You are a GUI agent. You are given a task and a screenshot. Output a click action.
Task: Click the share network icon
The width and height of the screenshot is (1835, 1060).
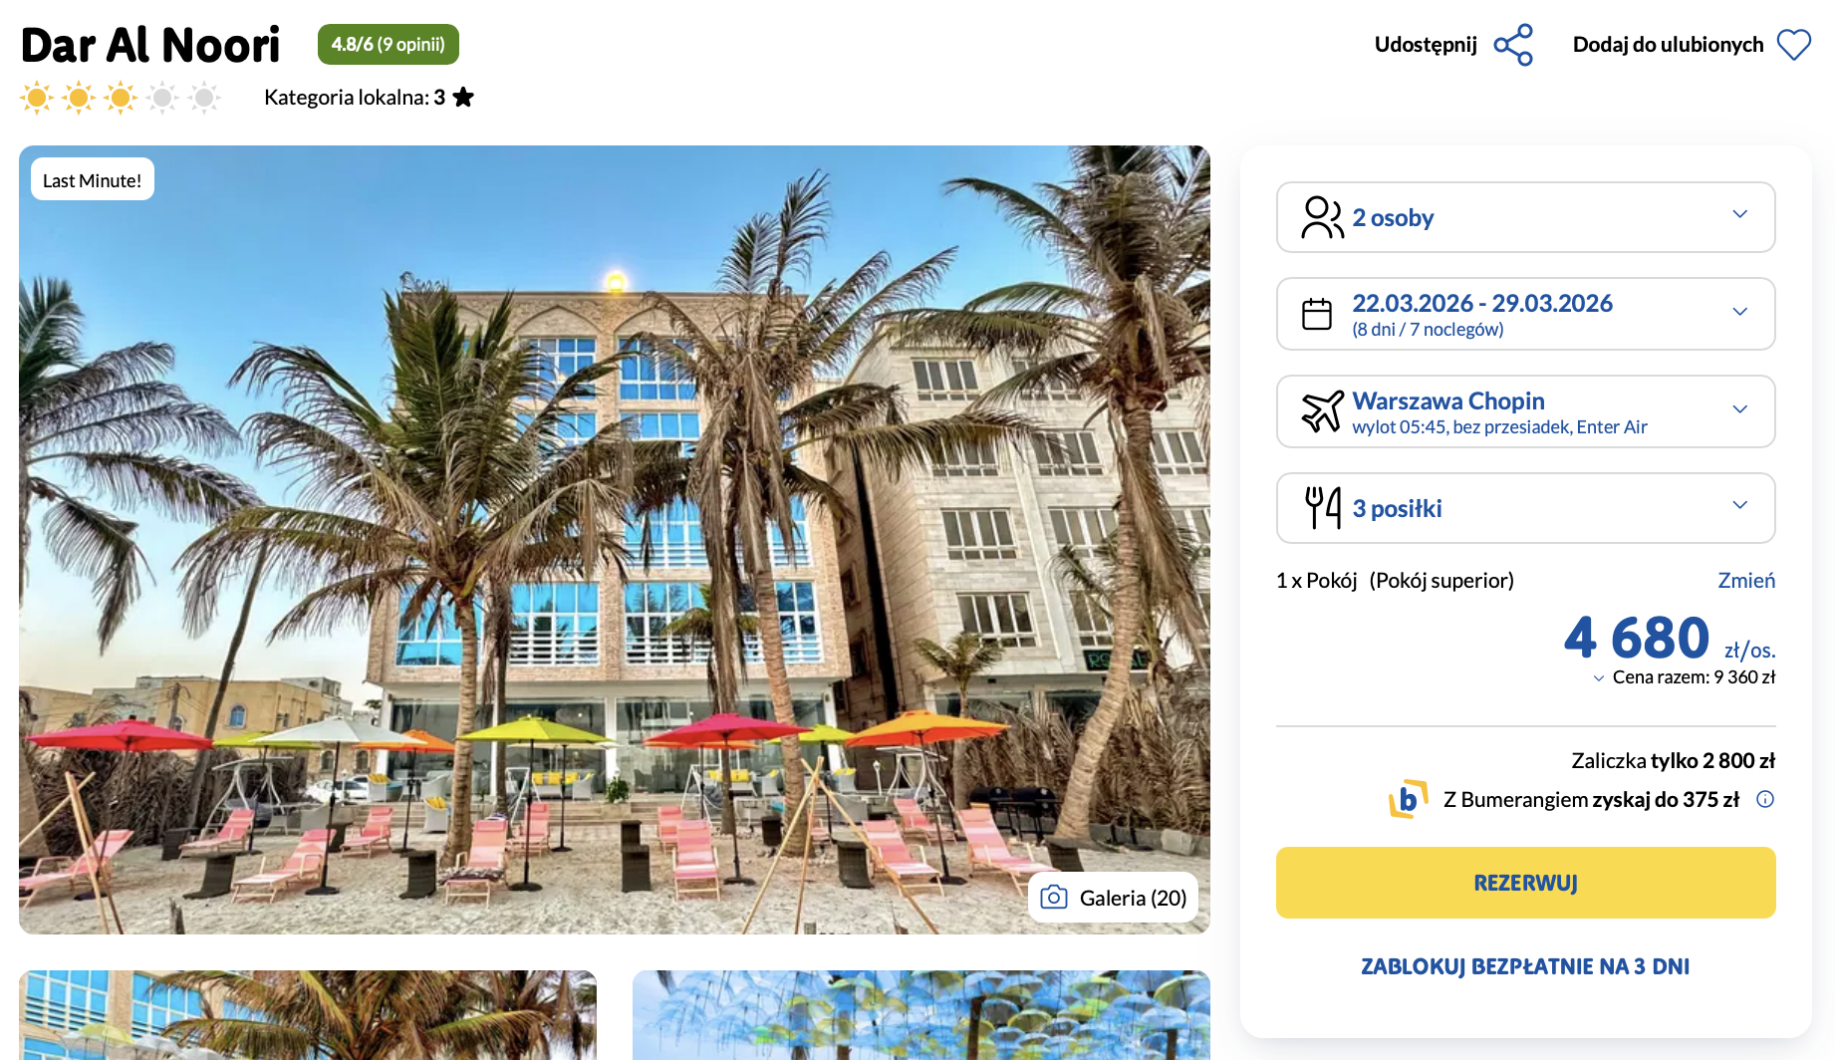(x=1513, y=45)
